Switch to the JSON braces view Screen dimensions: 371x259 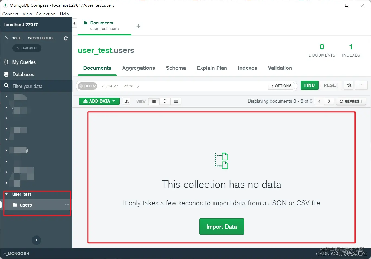tap(165, 101)
